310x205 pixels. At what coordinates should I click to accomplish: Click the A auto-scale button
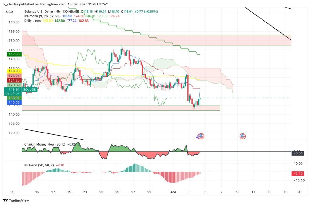299,192
